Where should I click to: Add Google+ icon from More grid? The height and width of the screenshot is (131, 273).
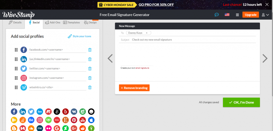coord(74,128)
